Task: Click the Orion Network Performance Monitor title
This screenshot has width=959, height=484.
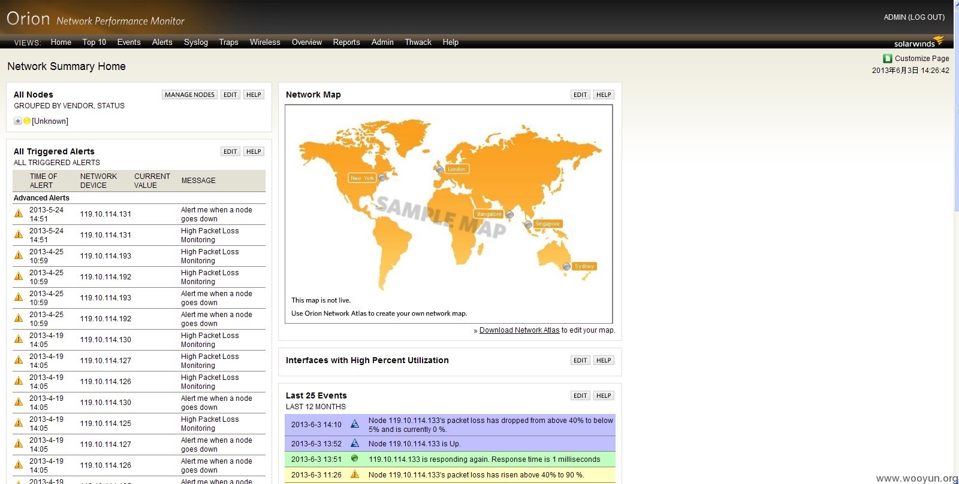Action: click(x=95, y=19)
